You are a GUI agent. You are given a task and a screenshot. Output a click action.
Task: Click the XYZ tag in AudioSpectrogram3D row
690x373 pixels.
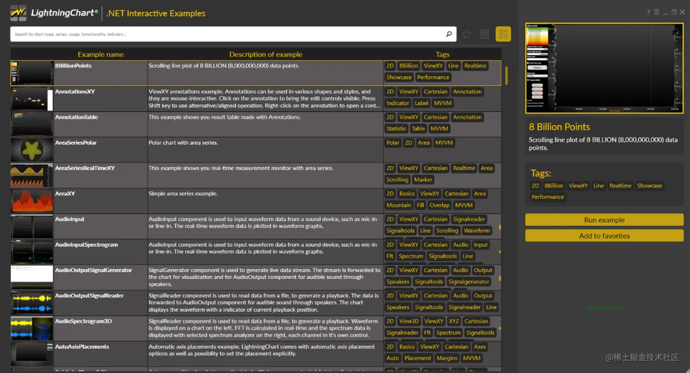click(x=454, y=321)
